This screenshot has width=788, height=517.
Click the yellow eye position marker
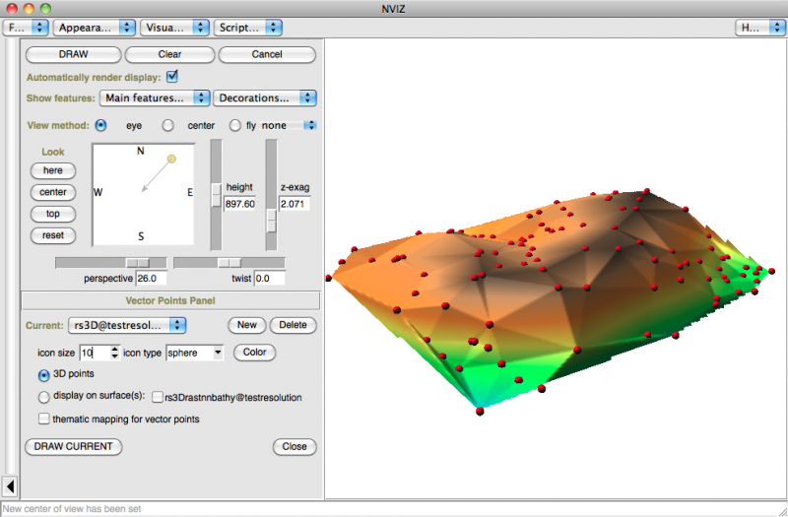click(x=171, y=159)
